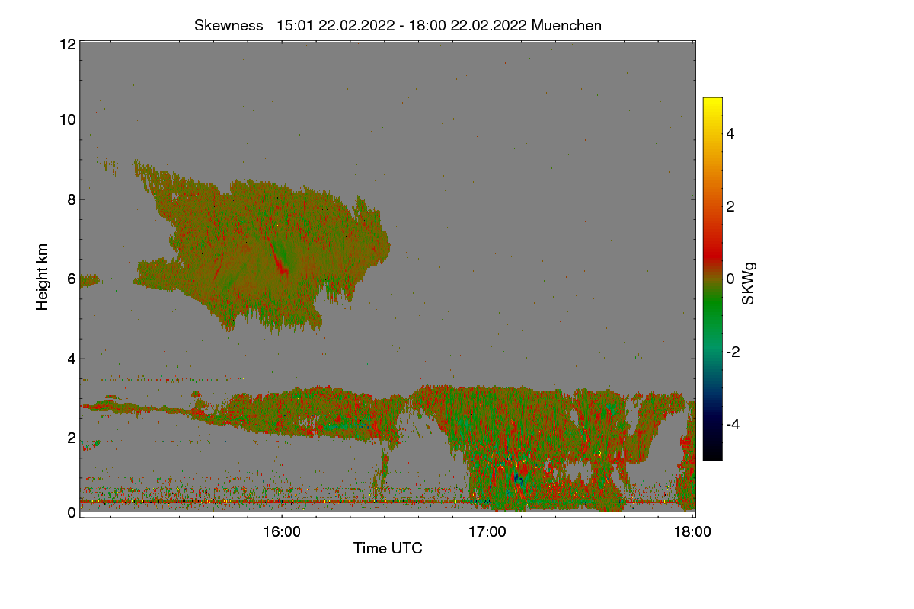This screenshot has height=609, width=914.
Task: Click the red streak inside the upper cloud
Action: tap(277, 255)
